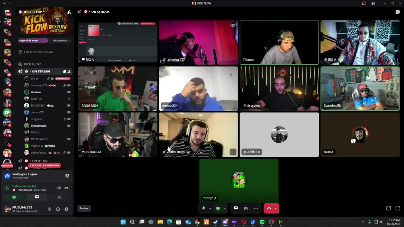Show hidden system tray icons chevron
The image size is (404, 227).
tap(363, 222)
